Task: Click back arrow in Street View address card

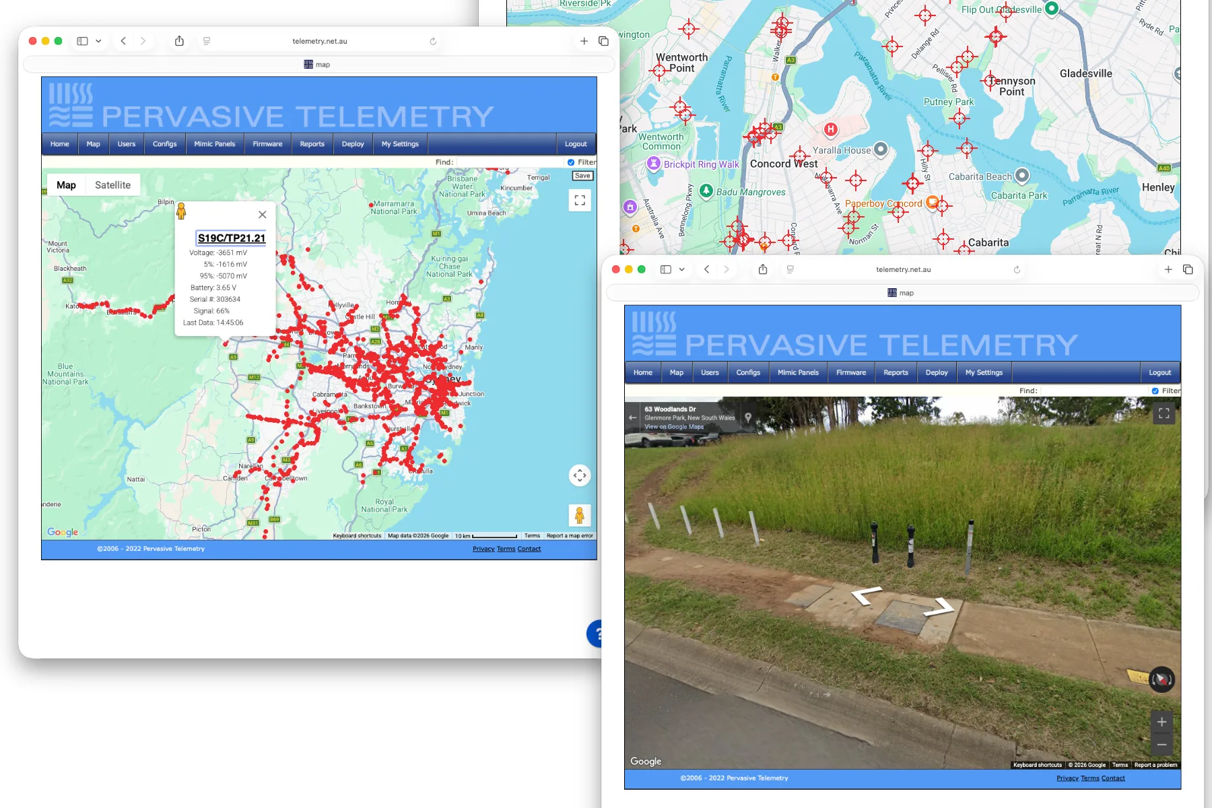Action: (632, 417)
